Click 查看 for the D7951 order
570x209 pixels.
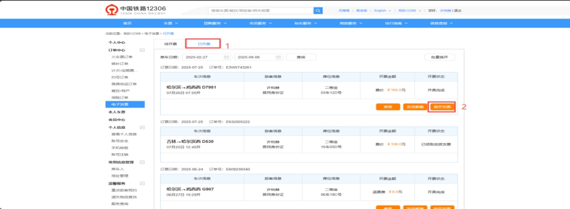pos(388,107)
